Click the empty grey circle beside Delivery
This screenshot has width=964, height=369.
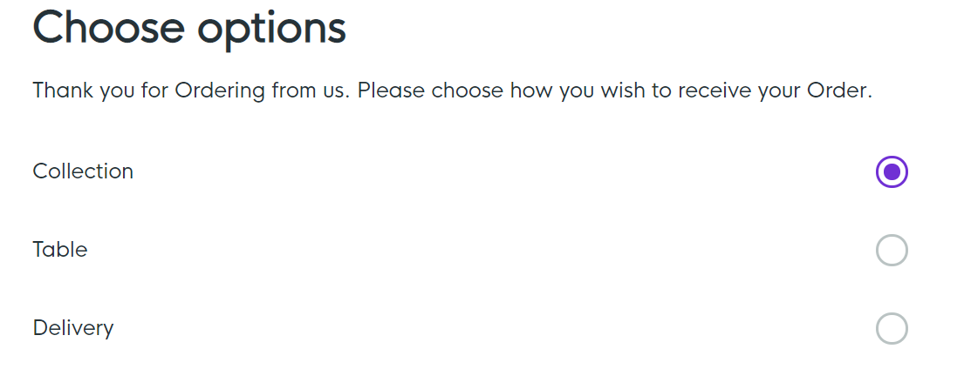pyautogui.click(x=892, y=329)
